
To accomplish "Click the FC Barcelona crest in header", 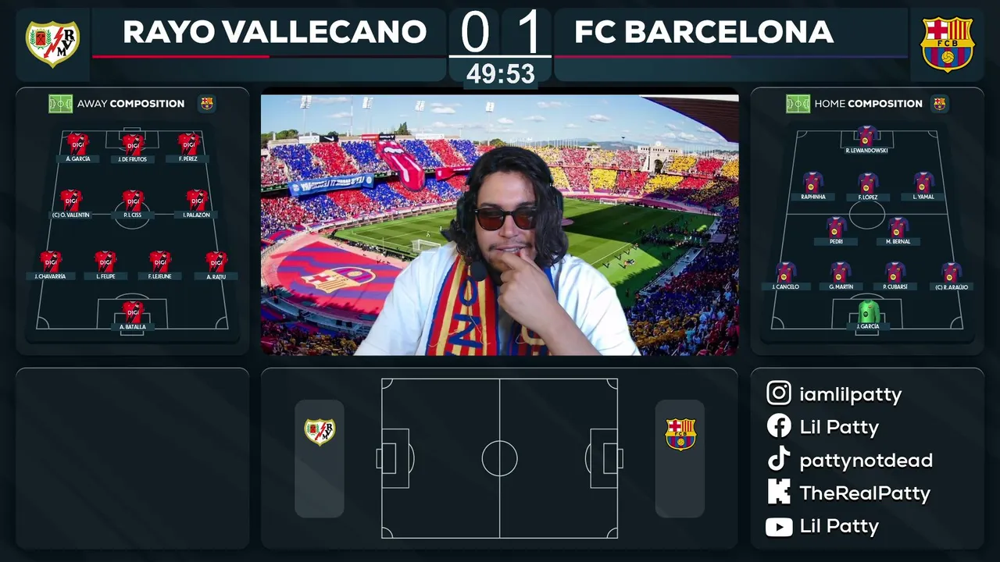I will pos(948,44).
